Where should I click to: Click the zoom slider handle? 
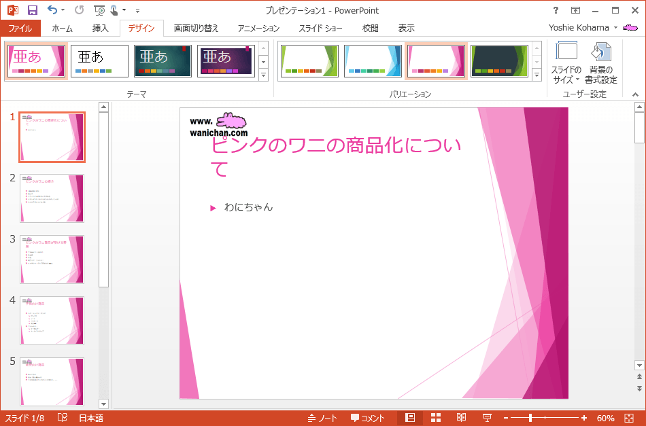tap(530, 418)
